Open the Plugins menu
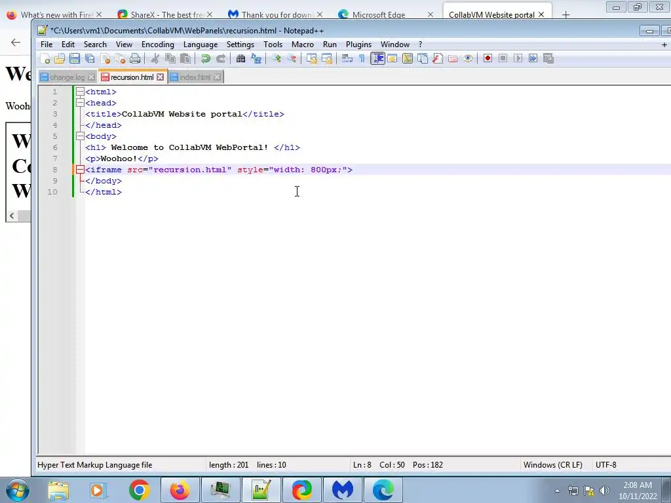Screen dimensions: 671x503 click(358, 45)
